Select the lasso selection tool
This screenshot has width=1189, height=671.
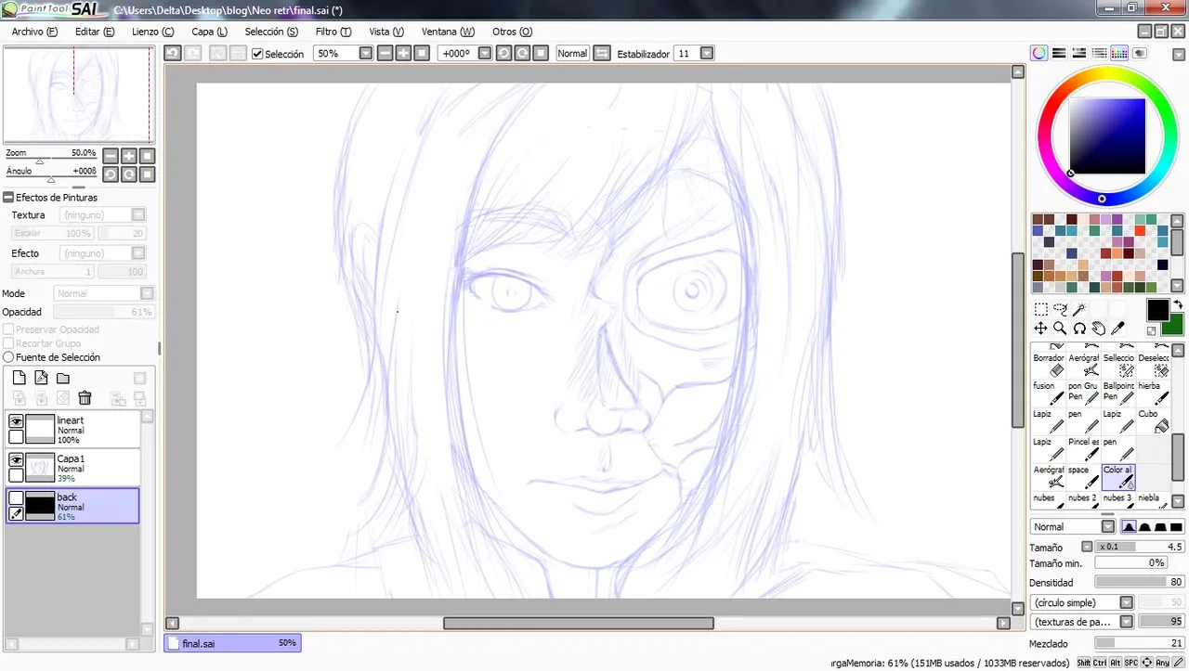[1060, 310]
